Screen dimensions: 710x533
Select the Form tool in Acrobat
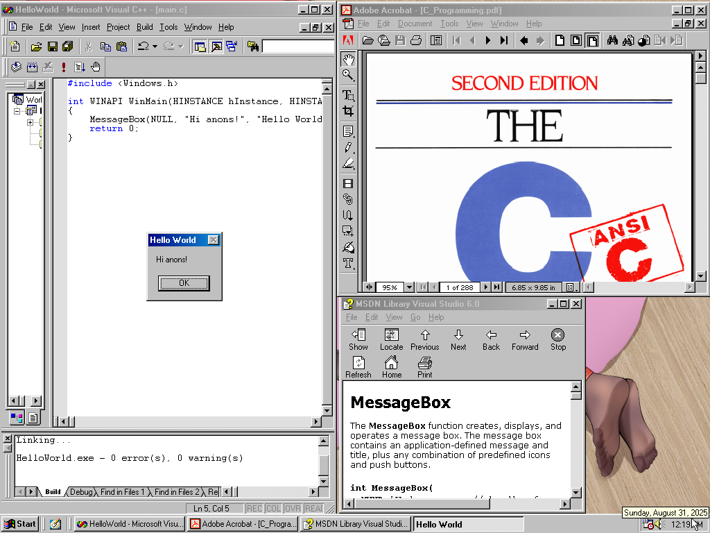coord(348,231)
